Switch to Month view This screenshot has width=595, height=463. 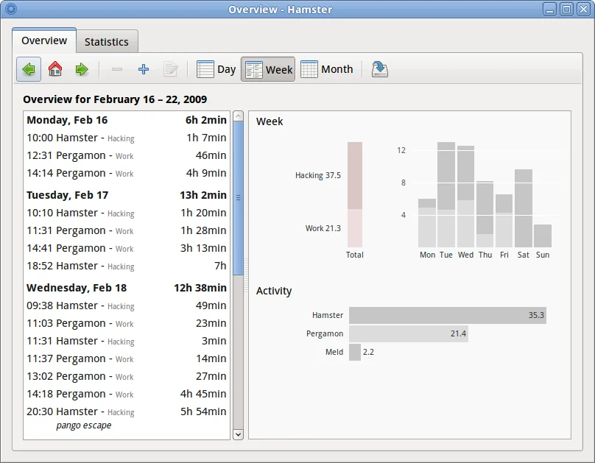click(x=327, y=68)
